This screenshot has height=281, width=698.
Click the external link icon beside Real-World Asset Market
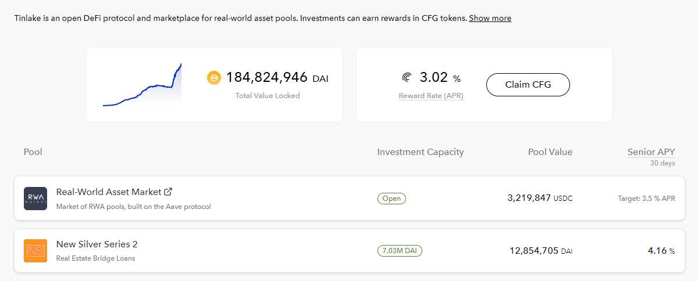click(x=168, y=192)
